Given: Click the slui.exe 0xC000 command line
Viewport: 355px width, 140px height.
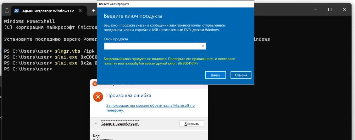Looking at the screenshot, I should [51, 57].
